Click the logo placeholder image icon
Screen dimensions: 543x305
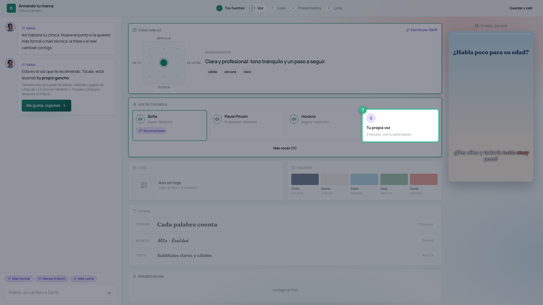[x=144, y=185]
